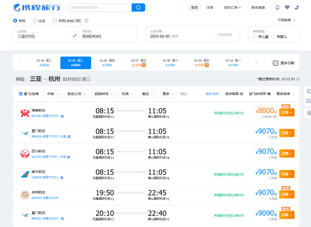
Task: Open the mobile app phone icon
Action: [x=277, y=7]
